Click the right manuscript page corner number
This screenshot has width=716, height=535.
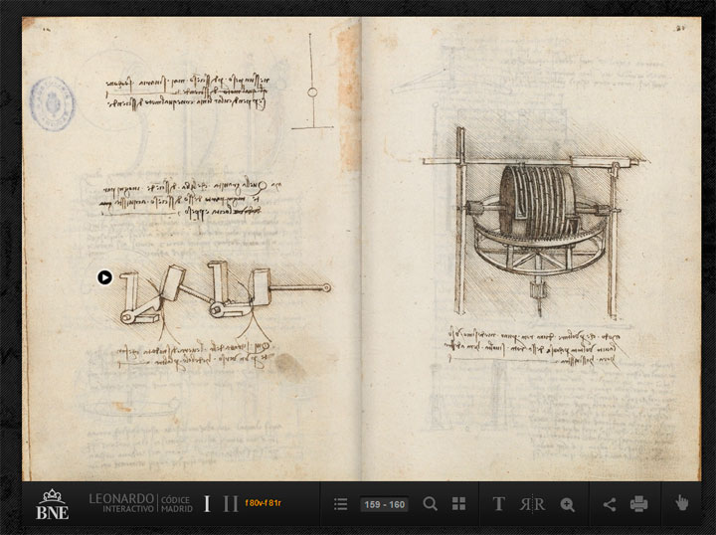(682, 31)
